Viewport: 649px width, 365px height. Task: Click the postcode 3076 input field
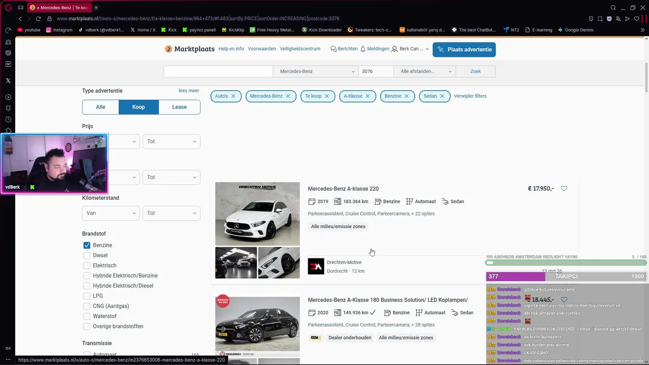(x=376, y=71)
